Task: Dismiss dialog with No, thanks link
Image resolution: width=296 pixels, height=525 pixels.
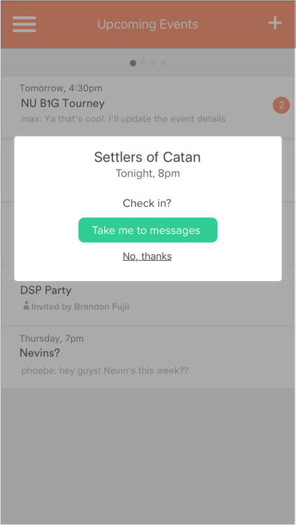Action: coord(147,256)
